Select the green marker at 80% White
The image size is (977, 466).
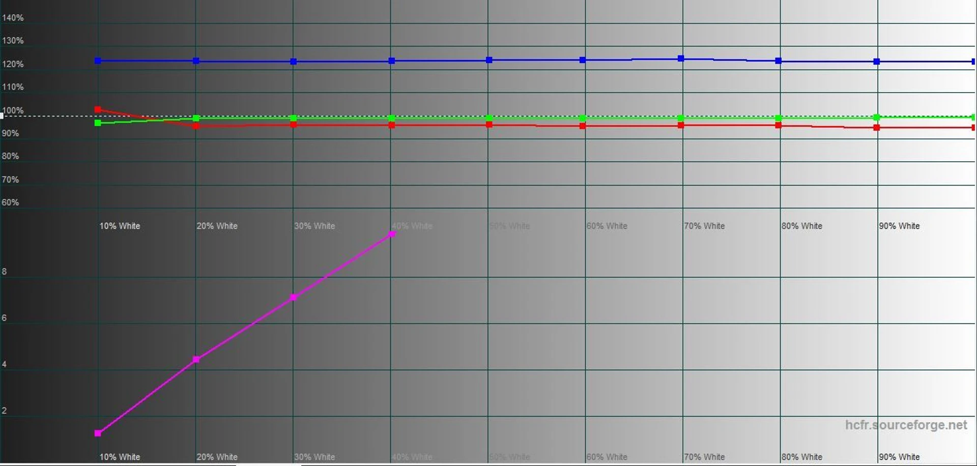click(778, 118)
